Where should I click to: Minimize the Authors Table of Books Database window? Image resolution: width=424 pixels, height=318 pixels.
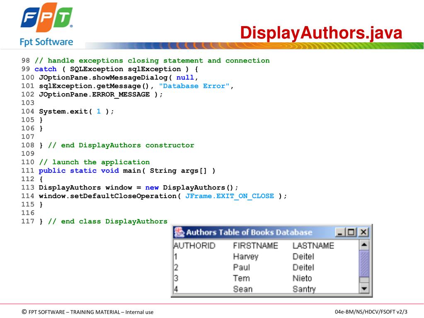tap(340, 232)
